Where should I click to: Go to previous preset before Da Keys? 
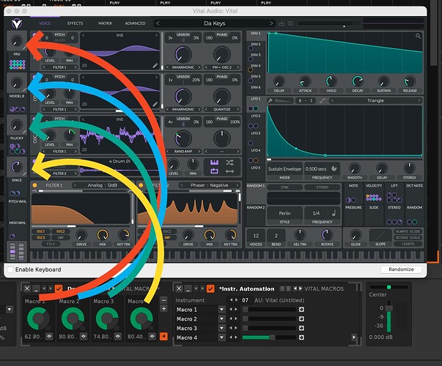tap(158, 23)
